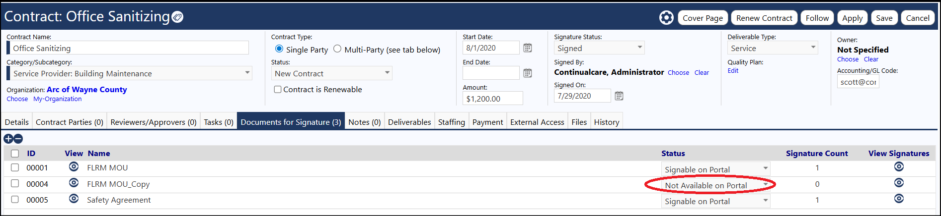Click into the Amount input field
This screenshot has width=941, height=216.
click(493, 99)
